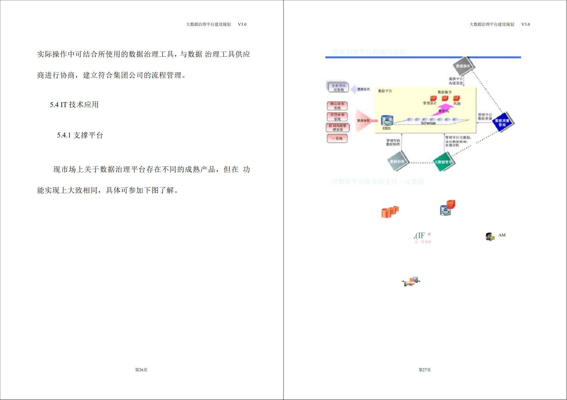Click the 管理平台元数据 annotation text
This screenshot has width=567, height=400.
(x=458, y=141)
